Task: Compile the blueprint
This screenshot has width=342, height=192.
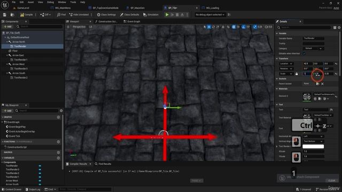Action: 26,15
